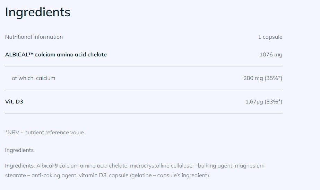Click 'magnesium' in the ingredients paragraph
Screen dimensions: 320x190
tap(250, 166)
